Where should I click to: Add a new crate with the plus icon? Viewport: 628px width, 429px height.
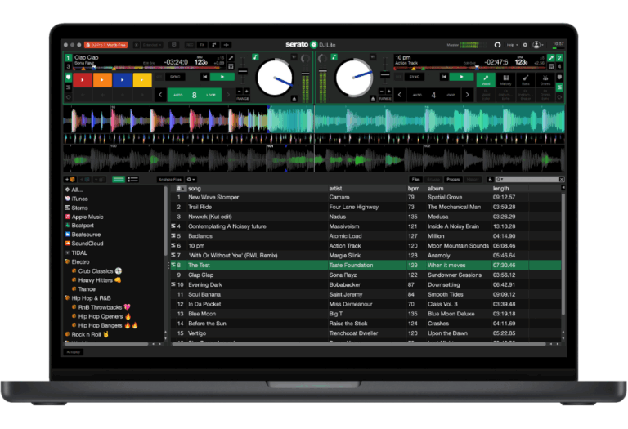click(70, 179)
